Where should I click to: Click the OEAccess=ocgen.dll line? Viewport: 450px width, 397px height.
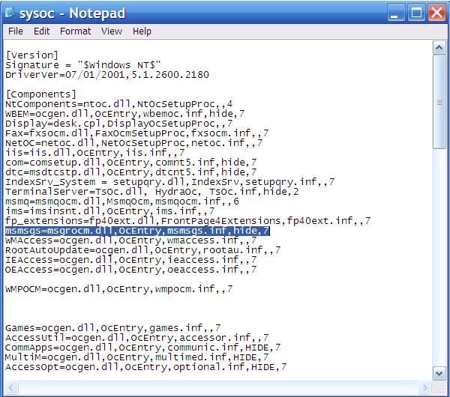pos(130,270)
